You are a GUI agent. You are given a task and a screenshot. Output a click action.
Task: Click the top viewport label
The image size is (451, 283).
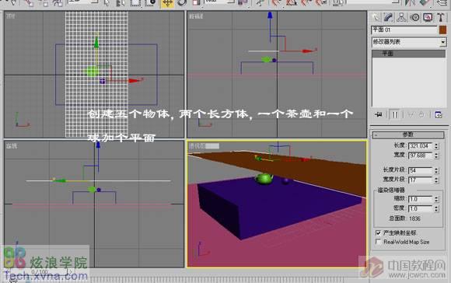point(11,16)
